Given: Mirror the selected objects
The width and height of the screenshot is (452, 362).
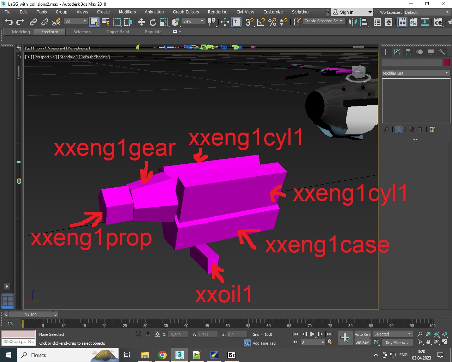Looking at the screenshot, I should point(352,22).
